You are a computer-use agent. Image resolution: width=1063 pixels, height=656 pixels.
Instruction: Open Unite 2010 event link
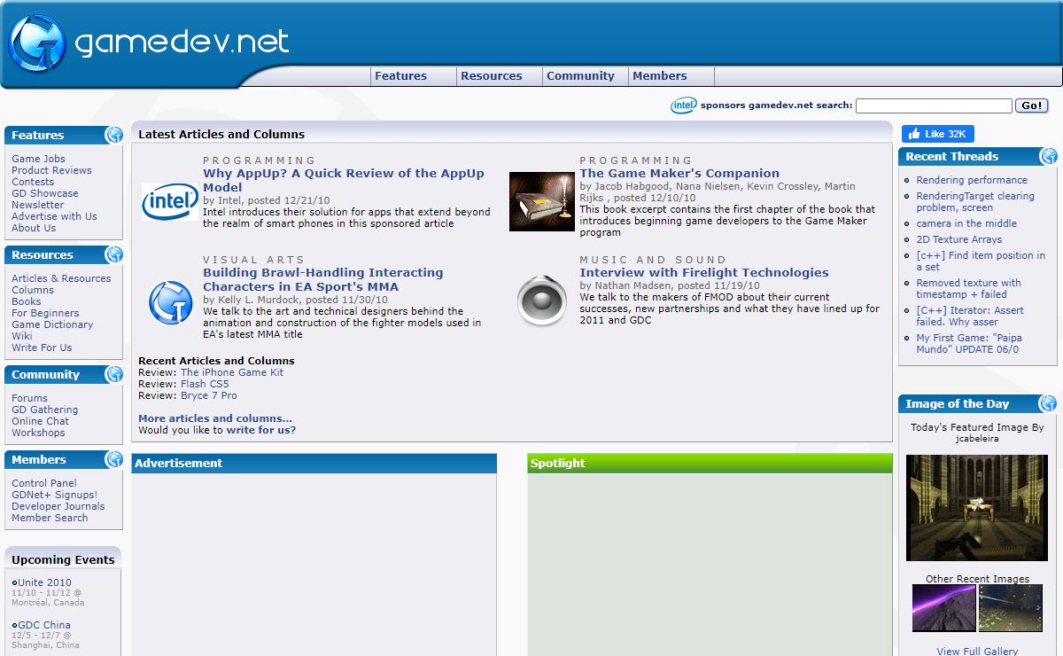(x=44, y=582)
